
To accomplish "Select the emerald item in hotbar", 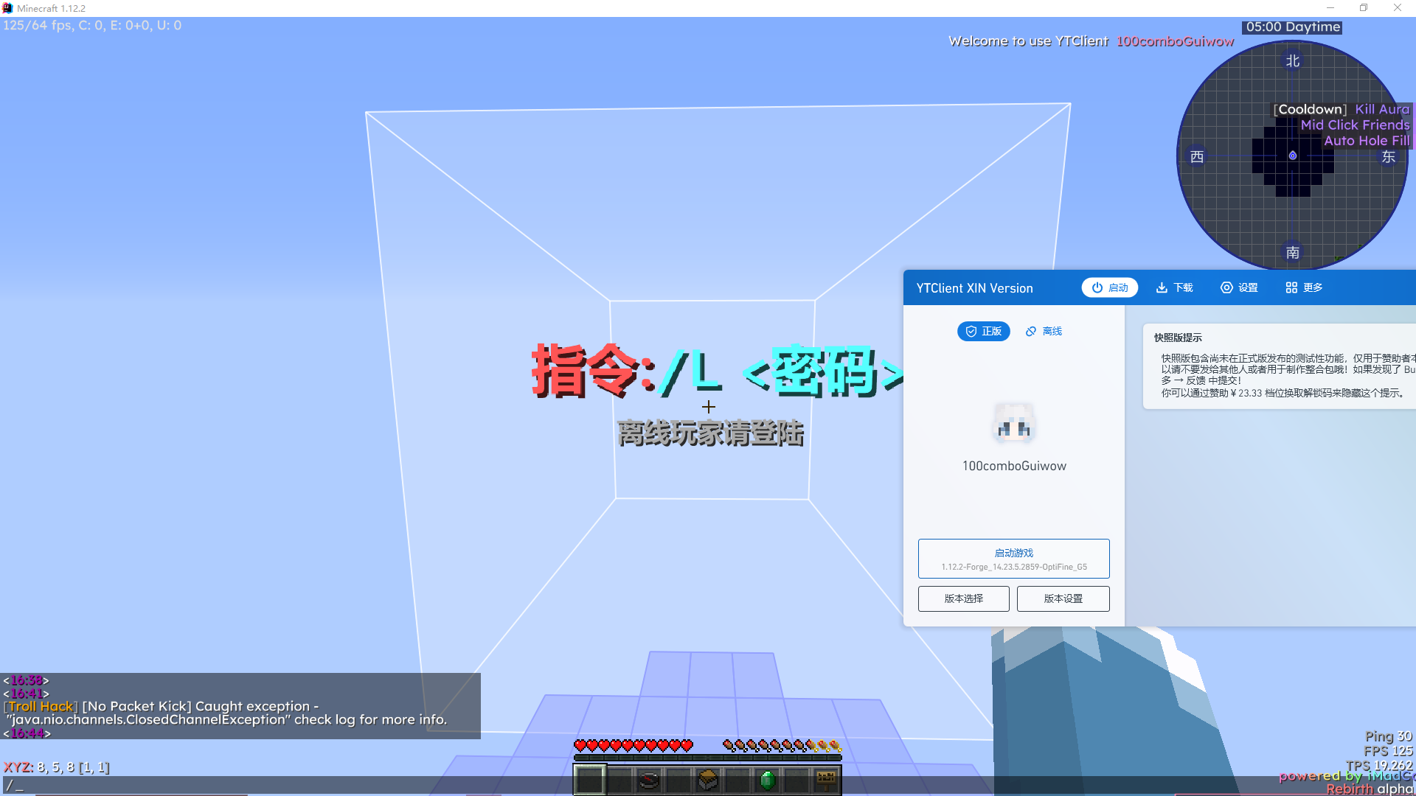I will click(x=768, y=780).
